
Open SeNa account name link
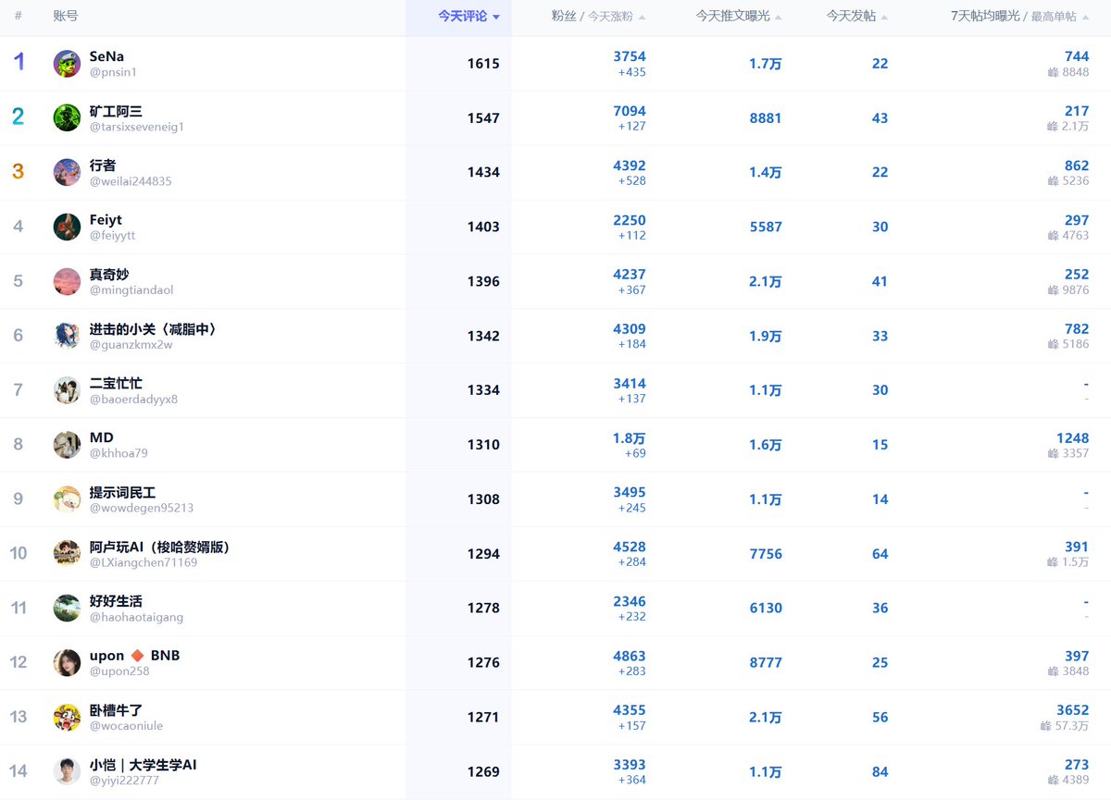click(x=106, y=56)
